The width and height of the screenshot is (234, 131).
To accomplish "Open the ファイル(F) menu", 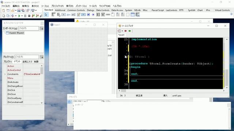I will 6,6.
